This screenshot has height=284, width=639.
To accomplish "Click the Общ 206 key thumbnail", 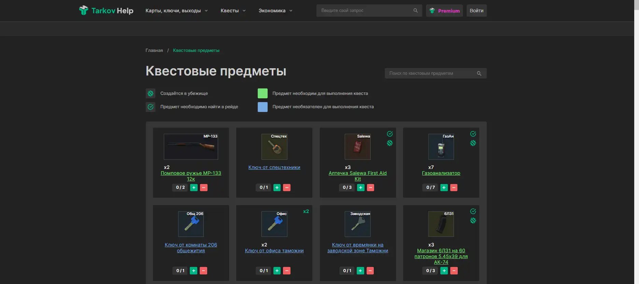I will (191, 224).
